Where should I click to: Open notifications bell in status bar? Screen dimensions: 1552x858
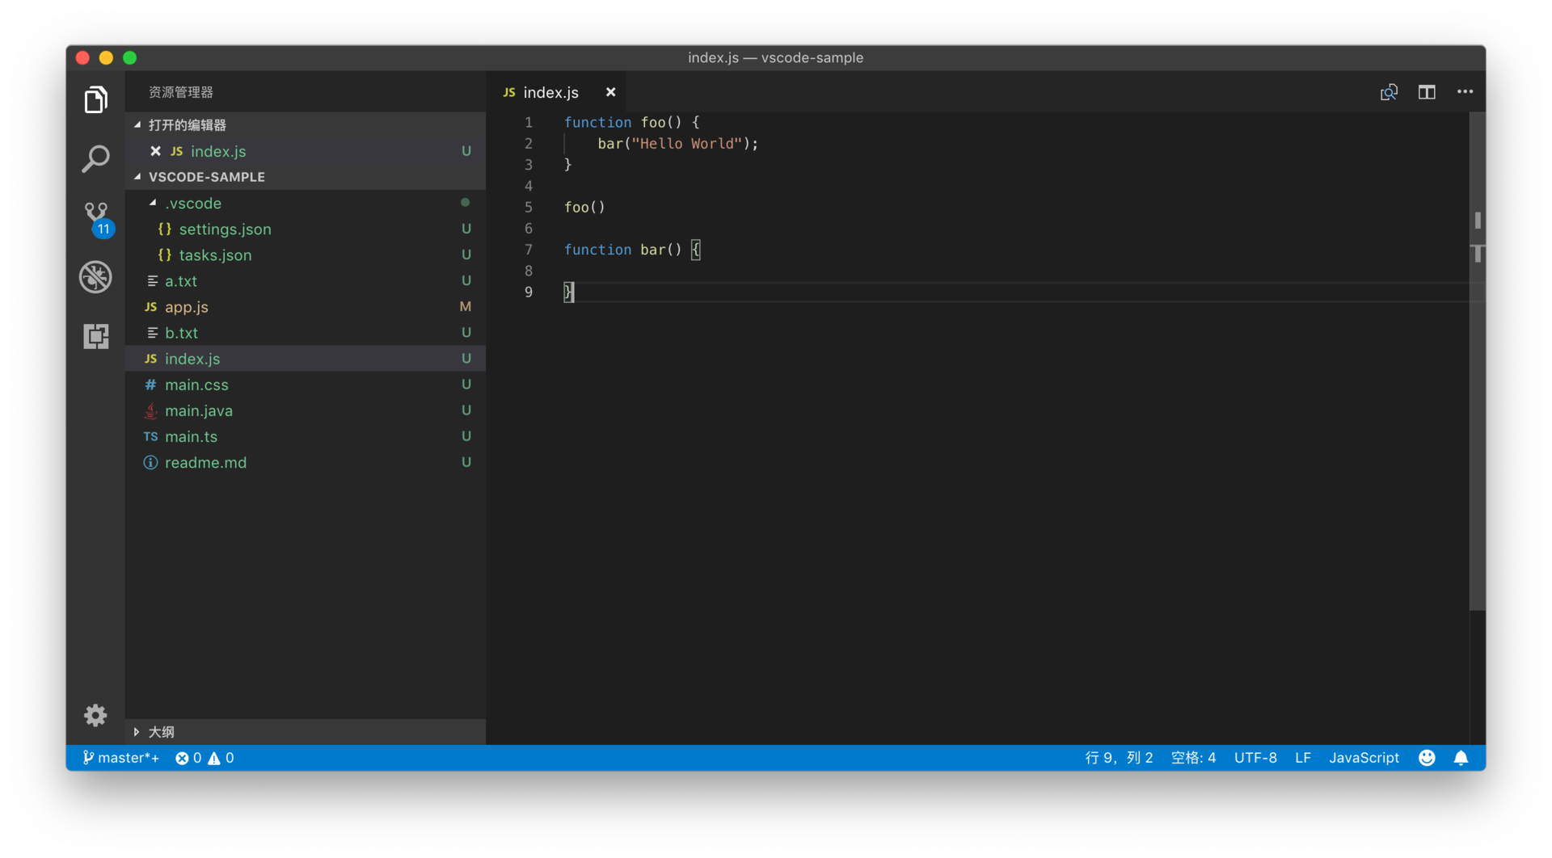tap(1461, 758)
